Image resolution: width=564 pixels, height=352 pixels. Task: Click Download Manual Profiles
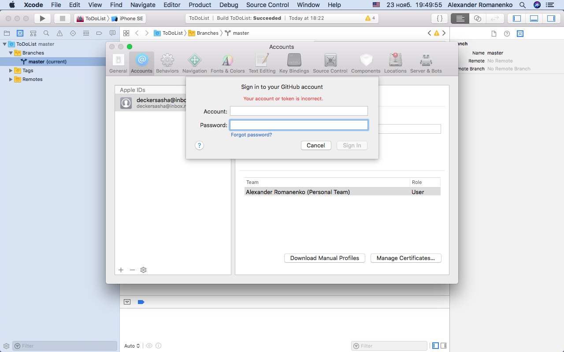point(325,258)
